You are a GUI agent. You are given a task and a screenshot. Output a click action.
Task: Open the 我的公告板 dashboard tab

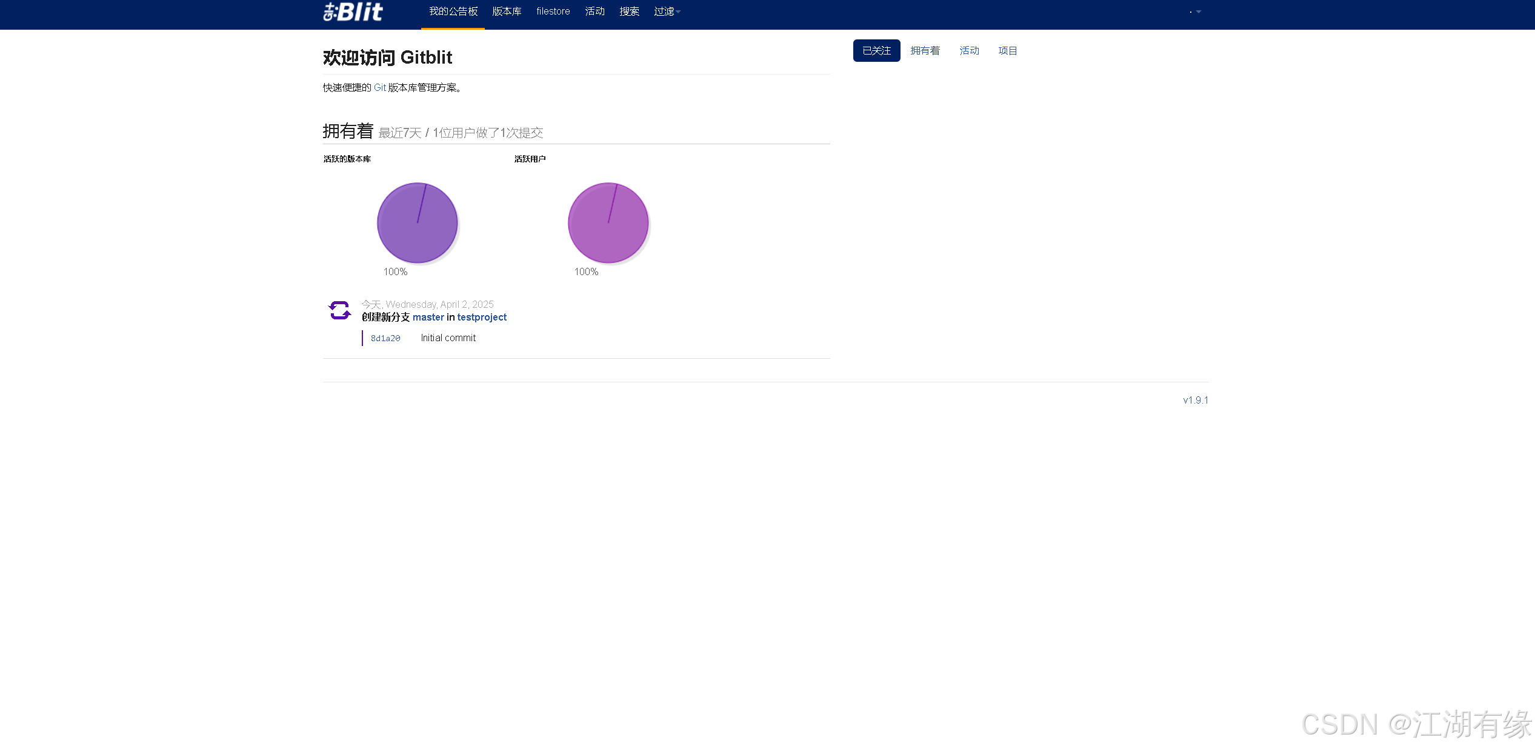tap(453, 12)
